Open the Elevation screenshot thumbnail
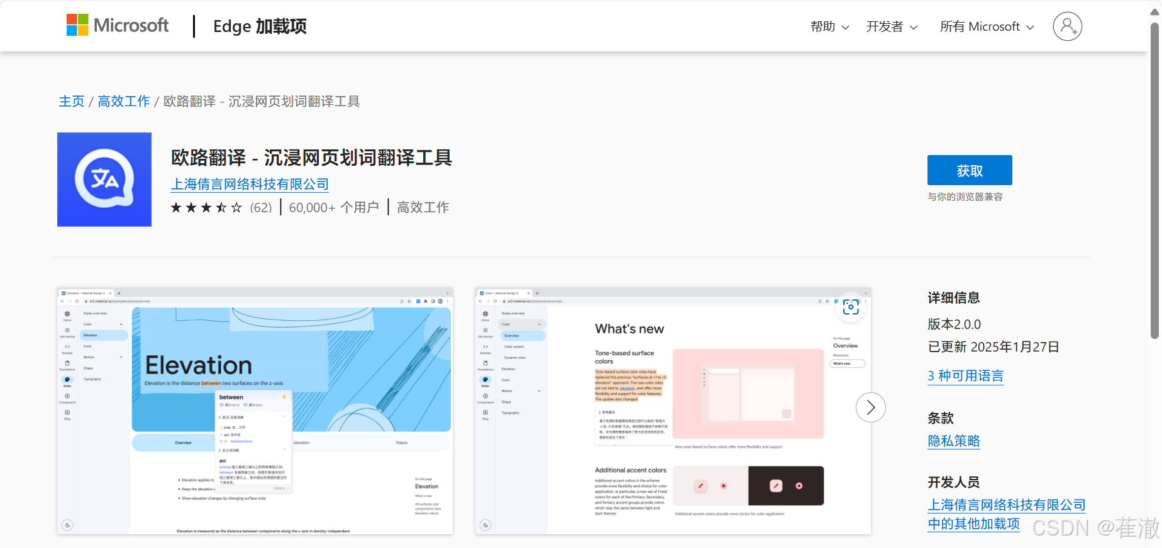Image resolution: width=1162 pixels, height=548 pixels. tap(255, 411)
